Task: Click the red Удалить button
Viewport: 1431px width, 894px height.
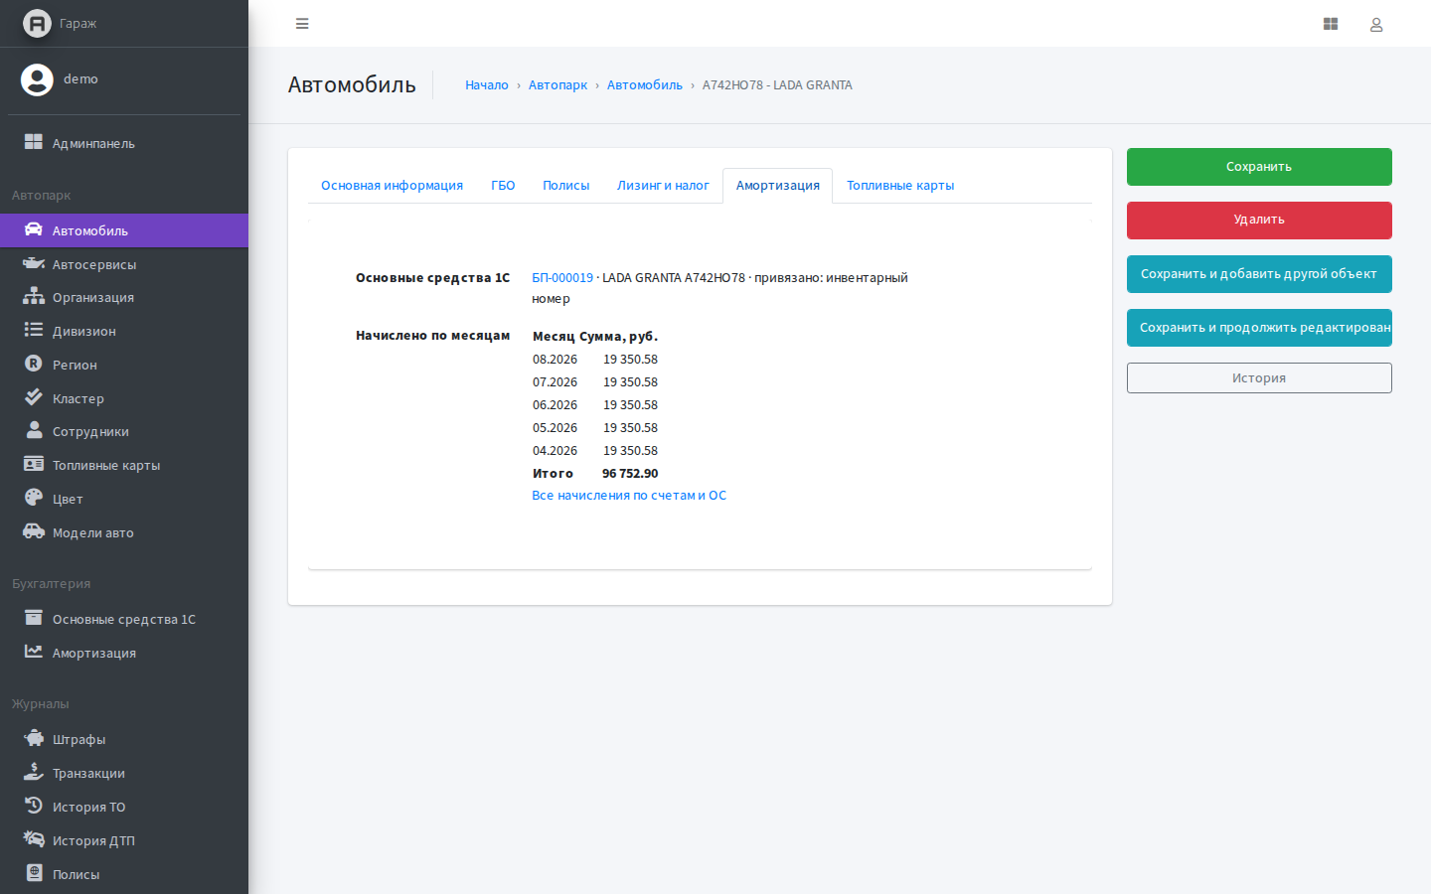Action: 1259,221
